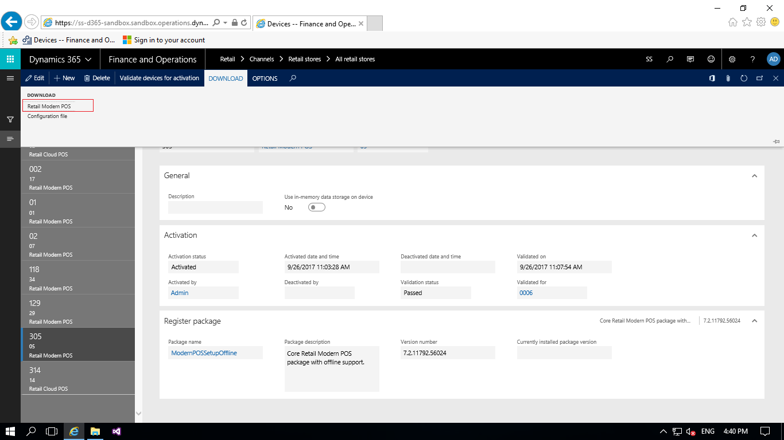The image size is (784, 440).
Task: Collapse the General section
Action: coord(754,176)
